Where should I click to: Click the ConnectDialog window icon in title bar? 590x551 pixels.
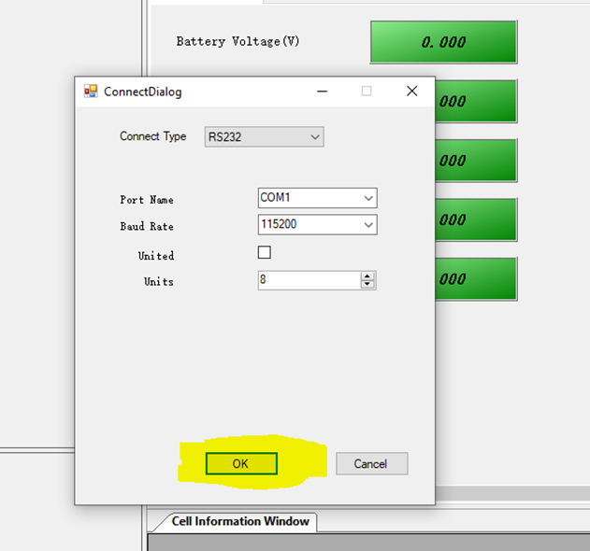(x=91, y=92)
